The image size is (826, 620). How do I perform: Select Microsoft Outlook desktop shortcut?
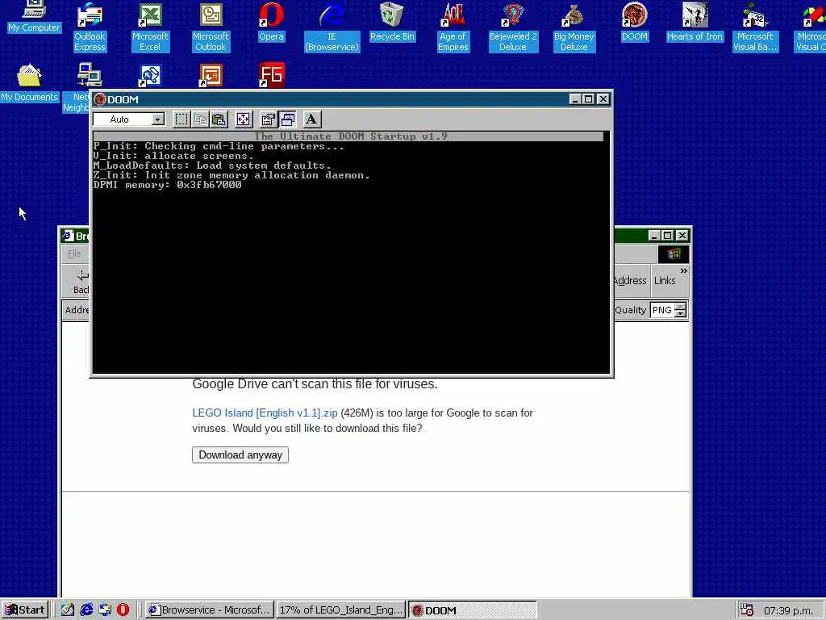tap(211, 27)
